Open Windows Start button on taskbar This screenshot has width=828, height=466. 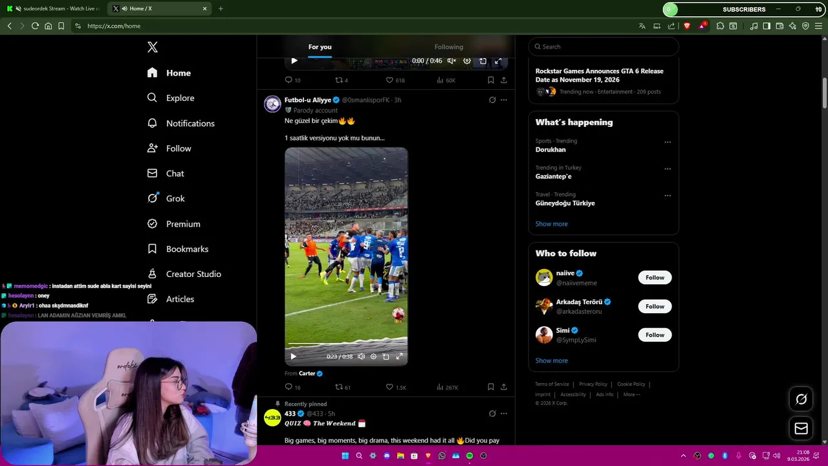345,456
